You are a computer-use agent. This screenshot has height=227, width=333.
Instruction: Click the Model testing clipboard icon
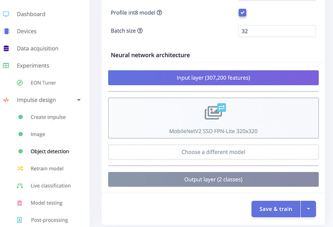[x=20, y=203]
